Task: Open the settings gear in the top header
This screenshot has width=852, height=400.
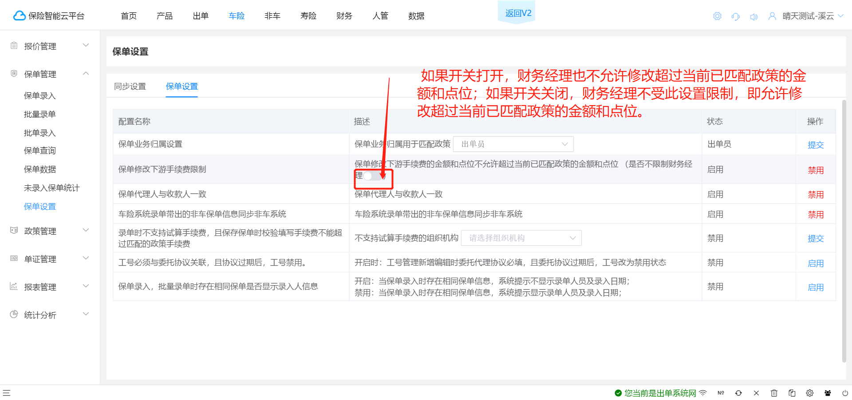Action: 717,16
